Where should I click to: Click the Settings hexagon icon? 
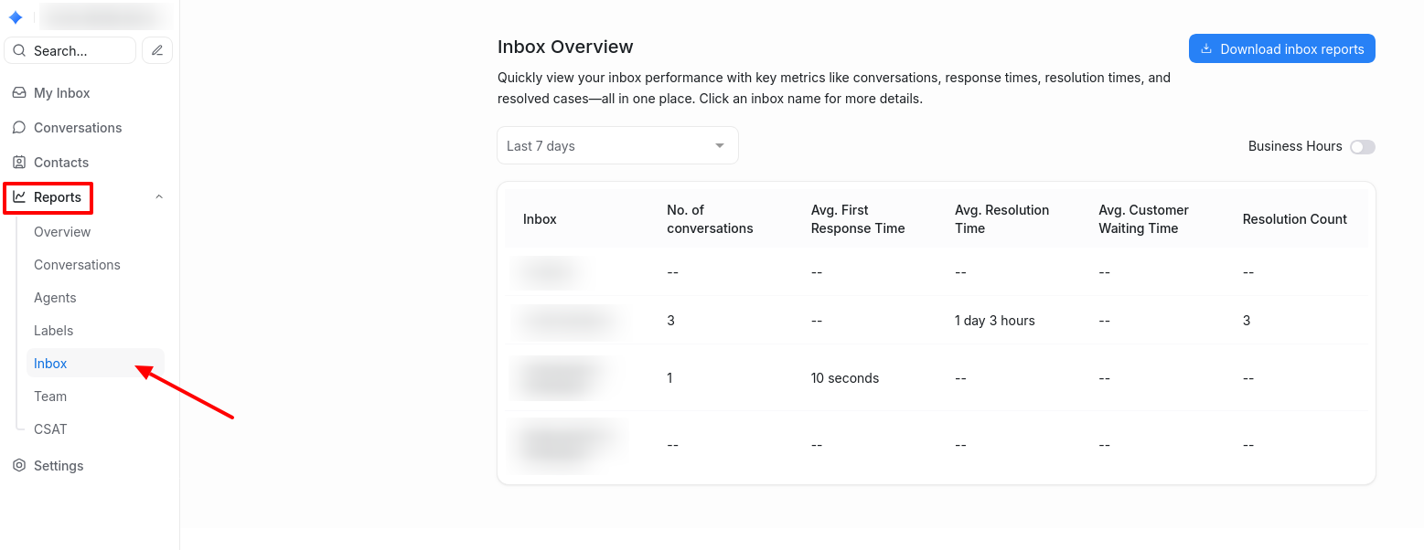coord(19,466)
